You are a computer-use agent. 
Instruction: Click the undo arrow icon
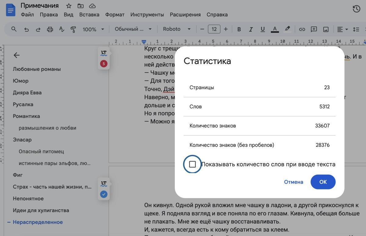(x=26, y=29)
